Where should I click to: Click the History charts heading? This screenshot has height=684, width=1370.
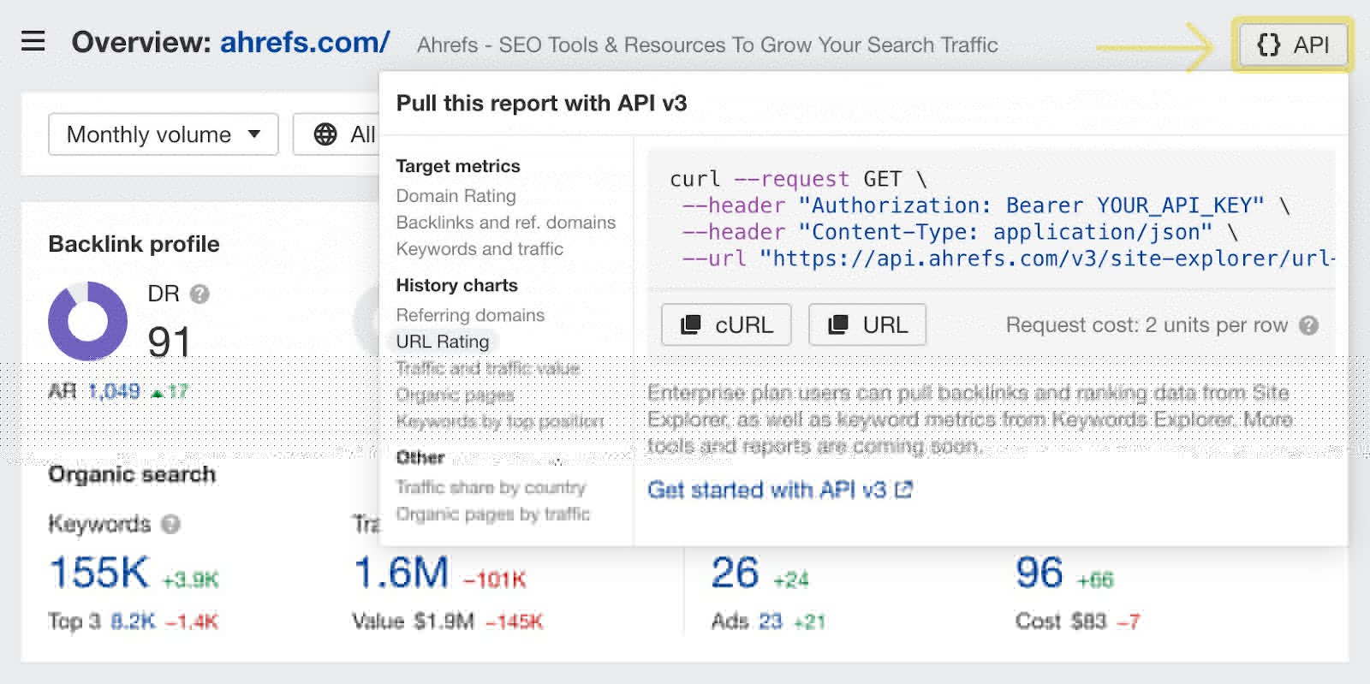(x=456, y=285)
